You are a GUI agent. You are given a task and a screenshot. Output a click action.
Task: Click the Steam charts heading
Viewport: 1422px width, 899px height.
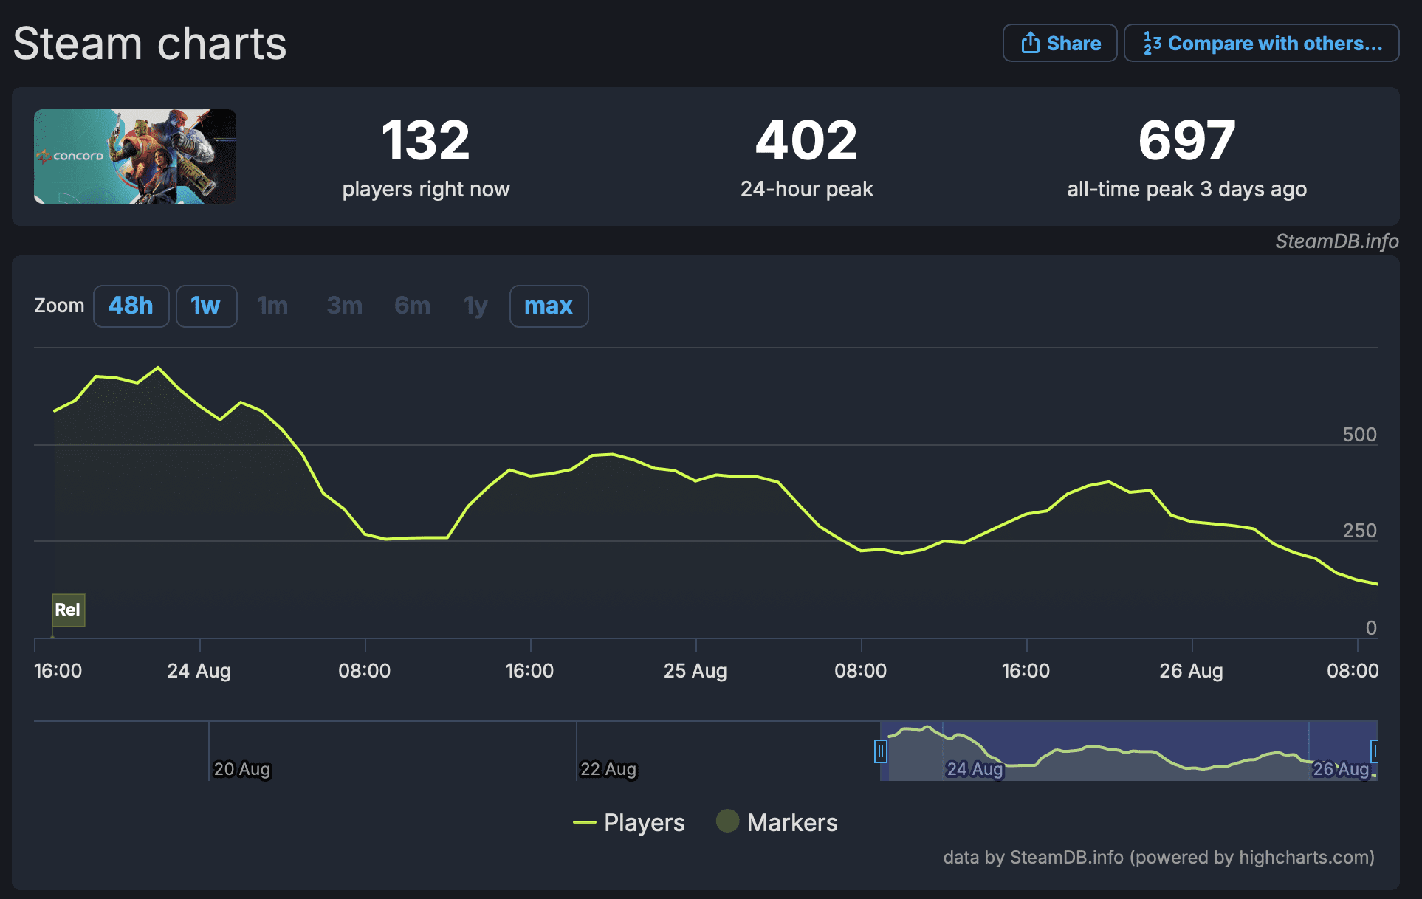[150, 44]
